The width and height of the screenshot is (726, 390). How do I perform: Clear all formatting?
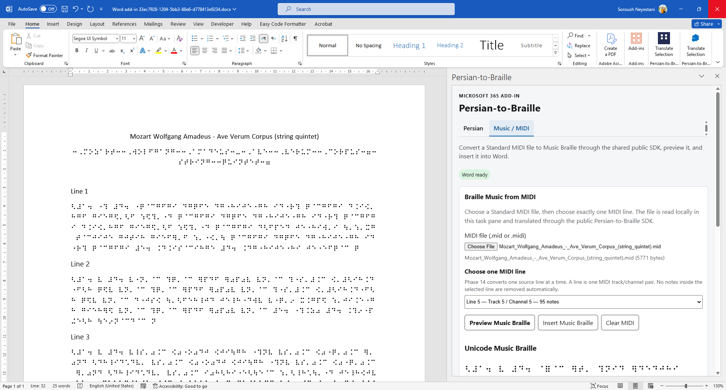pos(180,39)
